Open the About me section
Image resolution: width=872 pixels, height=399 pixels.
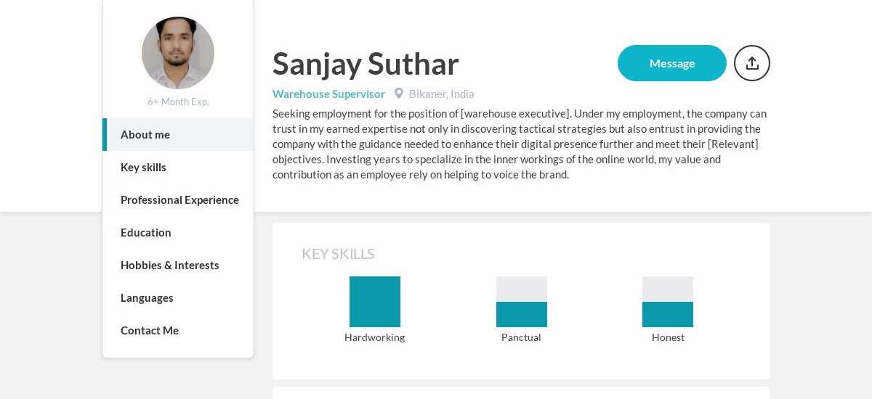tap(145, 134)
